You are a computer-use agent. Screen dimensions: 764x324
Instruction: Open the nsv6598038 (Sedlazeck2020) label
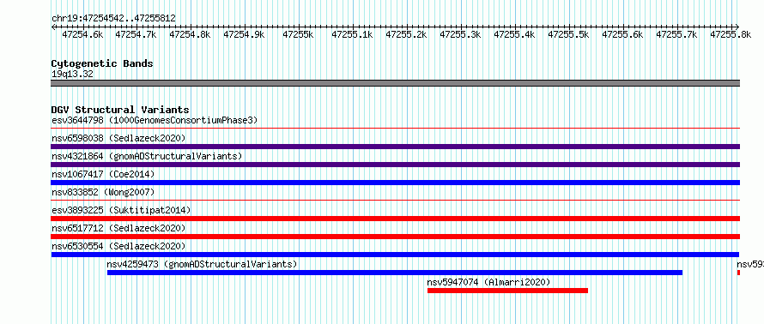tap(118, 138)
